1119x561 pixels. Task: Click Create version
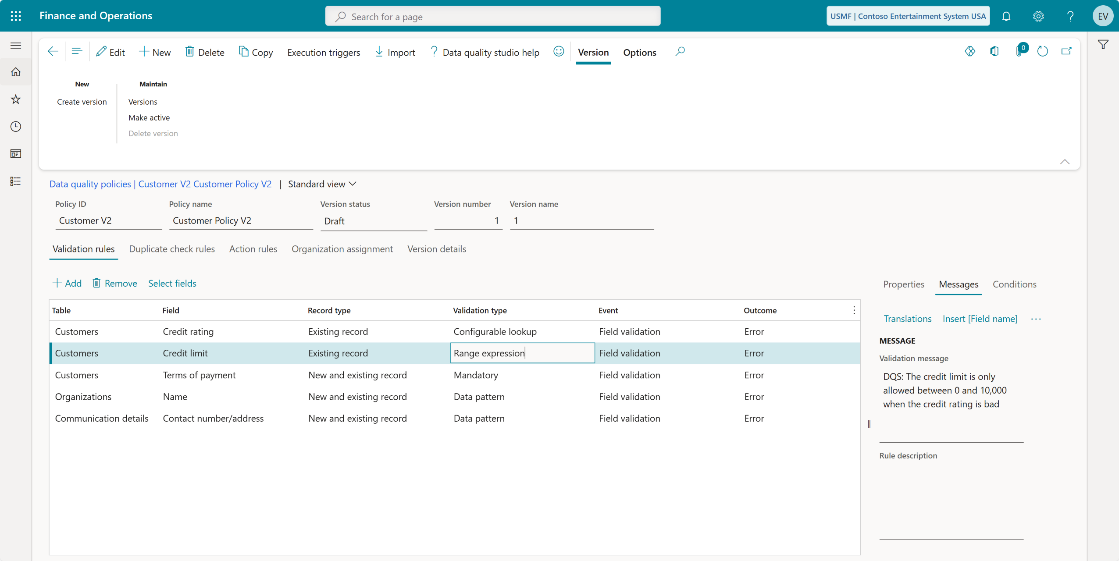click(82, 102)
